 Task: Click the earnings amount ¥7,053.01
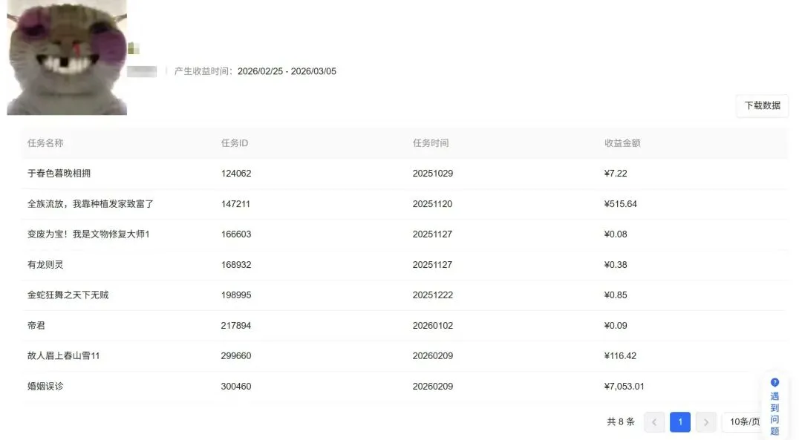(624, 387)
